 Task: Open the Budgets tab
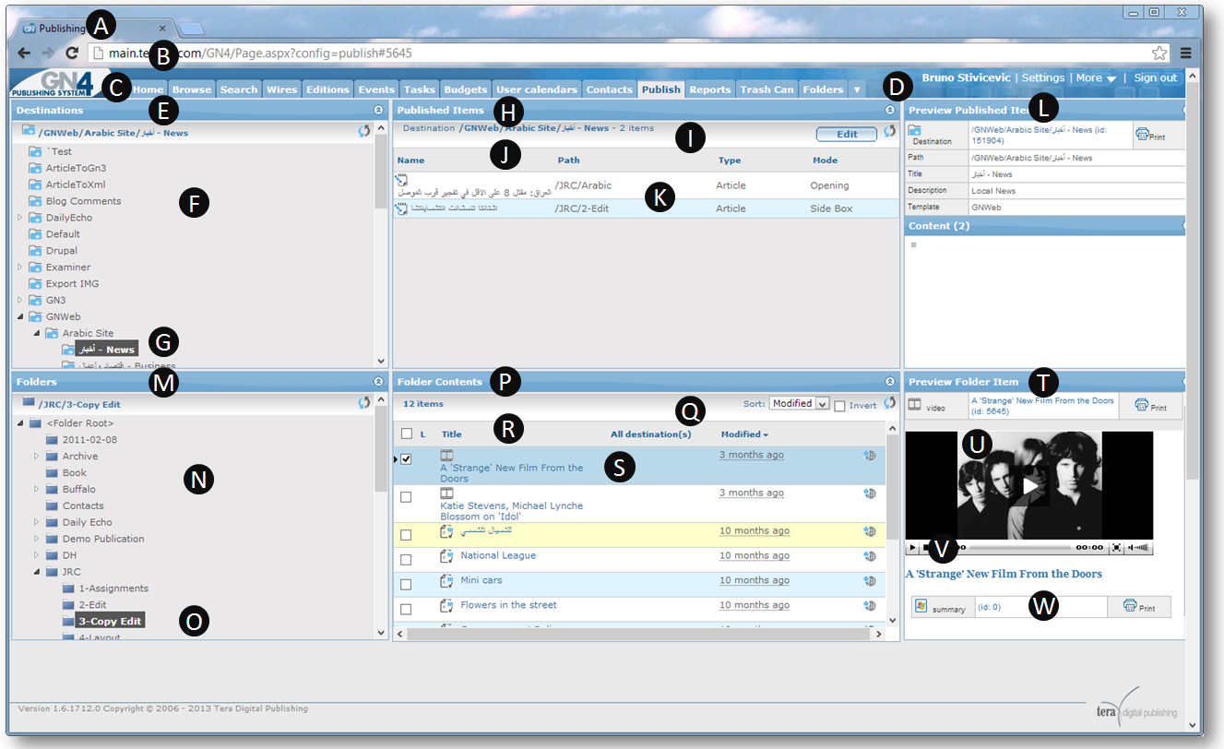465,89
